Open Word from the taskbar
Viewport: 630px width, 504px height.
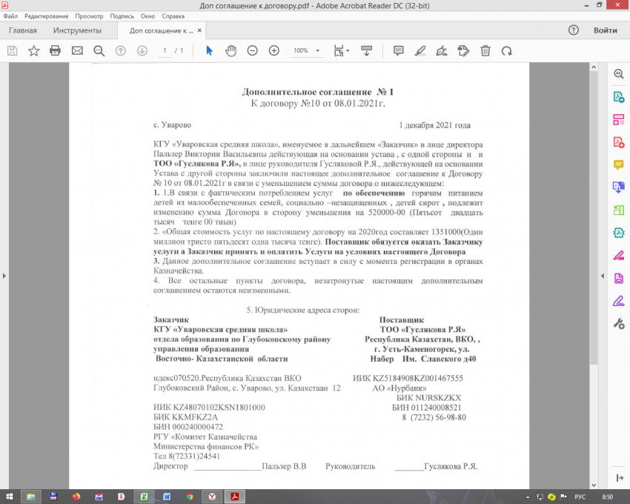tap(167, 497)
